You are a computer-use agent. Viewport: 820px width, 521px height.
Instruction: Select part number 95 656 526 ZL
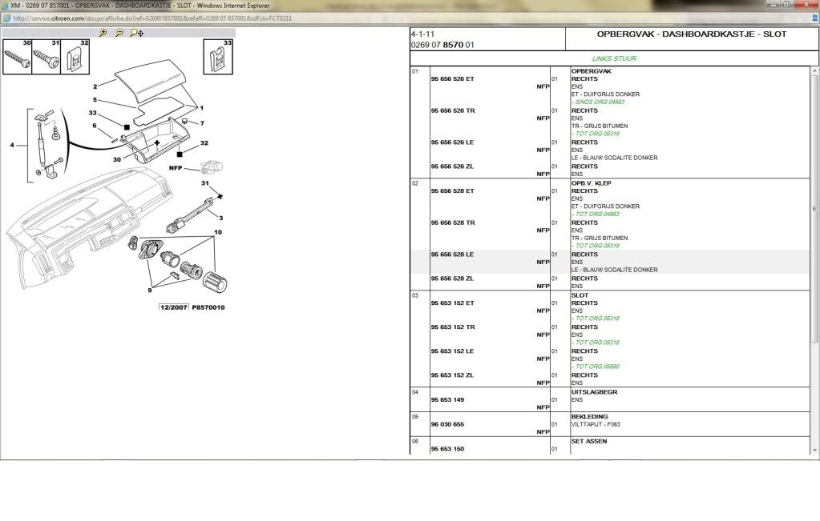(x=452, y=166)
